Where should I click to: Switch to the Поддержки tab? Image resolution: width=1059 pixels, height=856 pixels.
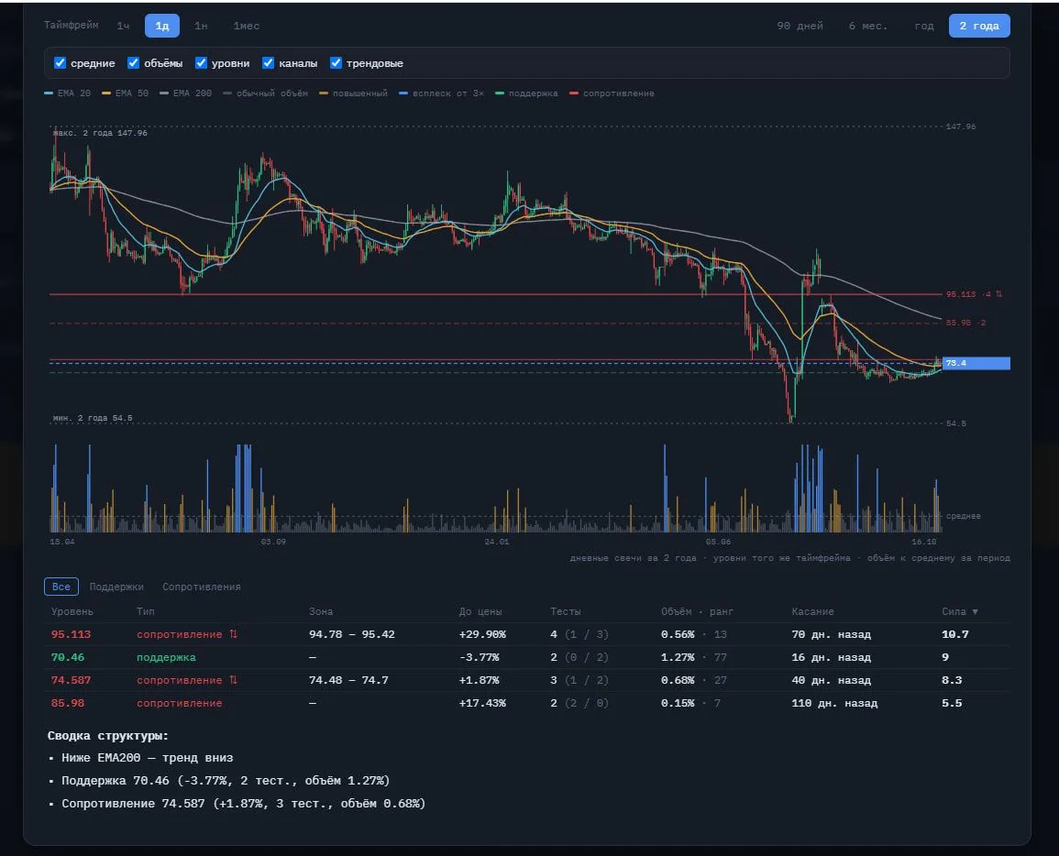click(116, 587)
